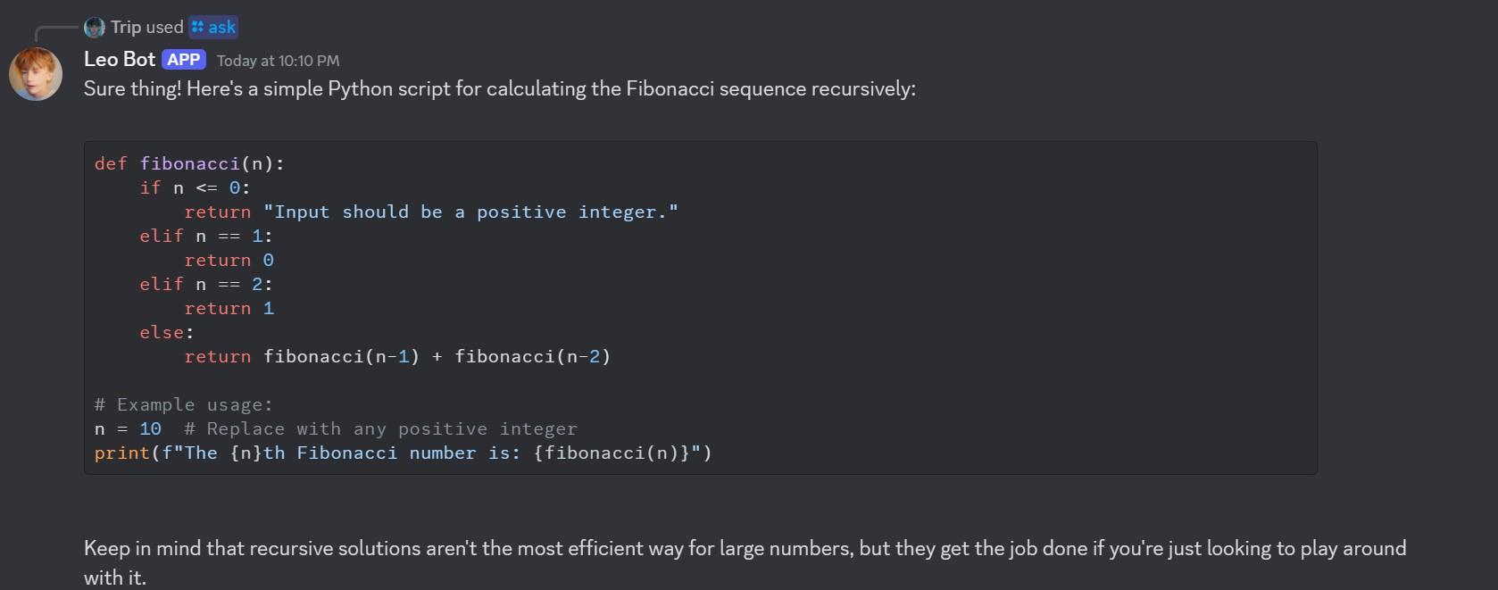This screenshot has height=590, width=1498.
Task: Click Trip's small avatar in command line
Action: (x=94, y=28)
